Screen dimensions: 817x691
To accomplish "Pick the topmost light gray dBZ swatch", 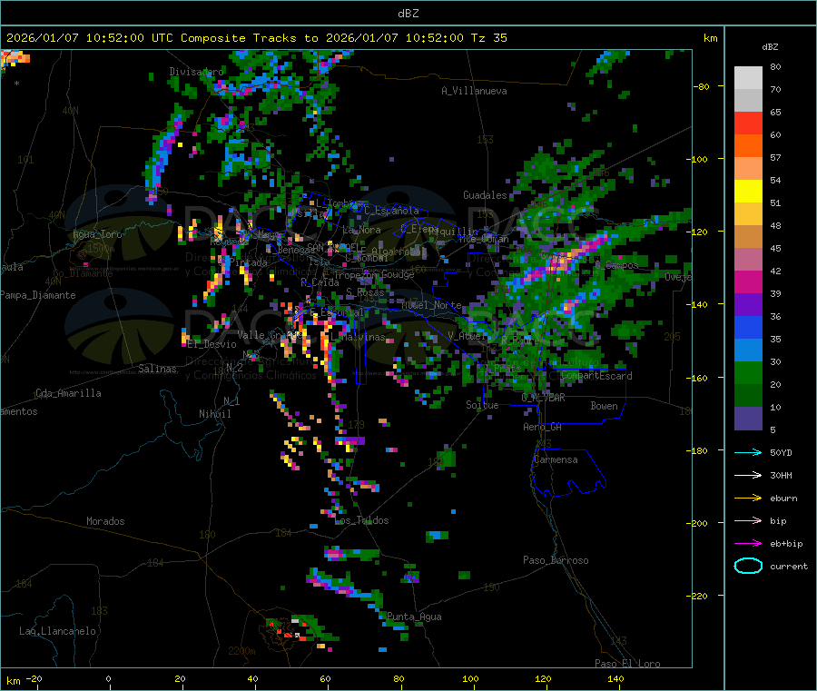I will 748,78.
